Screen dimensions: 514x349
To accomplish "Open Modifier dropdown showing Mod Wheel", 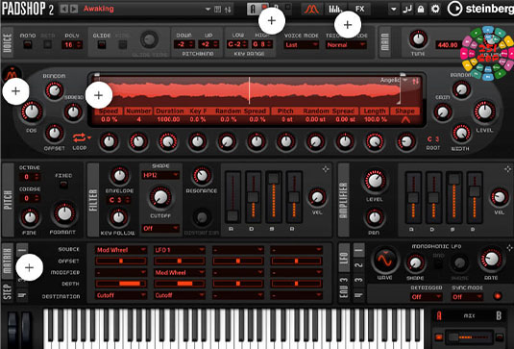I will [180, 273].
